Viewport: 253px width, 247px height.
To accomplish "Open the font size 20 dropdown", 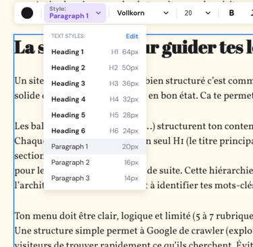I will (x=198, y=13).
